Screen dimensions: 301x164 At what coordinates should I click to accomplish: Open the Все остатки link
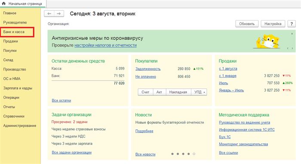pos(61,100)
